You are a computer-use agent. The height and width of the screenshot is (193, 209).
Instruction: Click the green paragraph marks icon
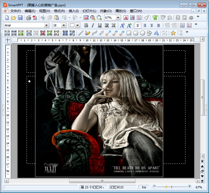tap(155, 18)
